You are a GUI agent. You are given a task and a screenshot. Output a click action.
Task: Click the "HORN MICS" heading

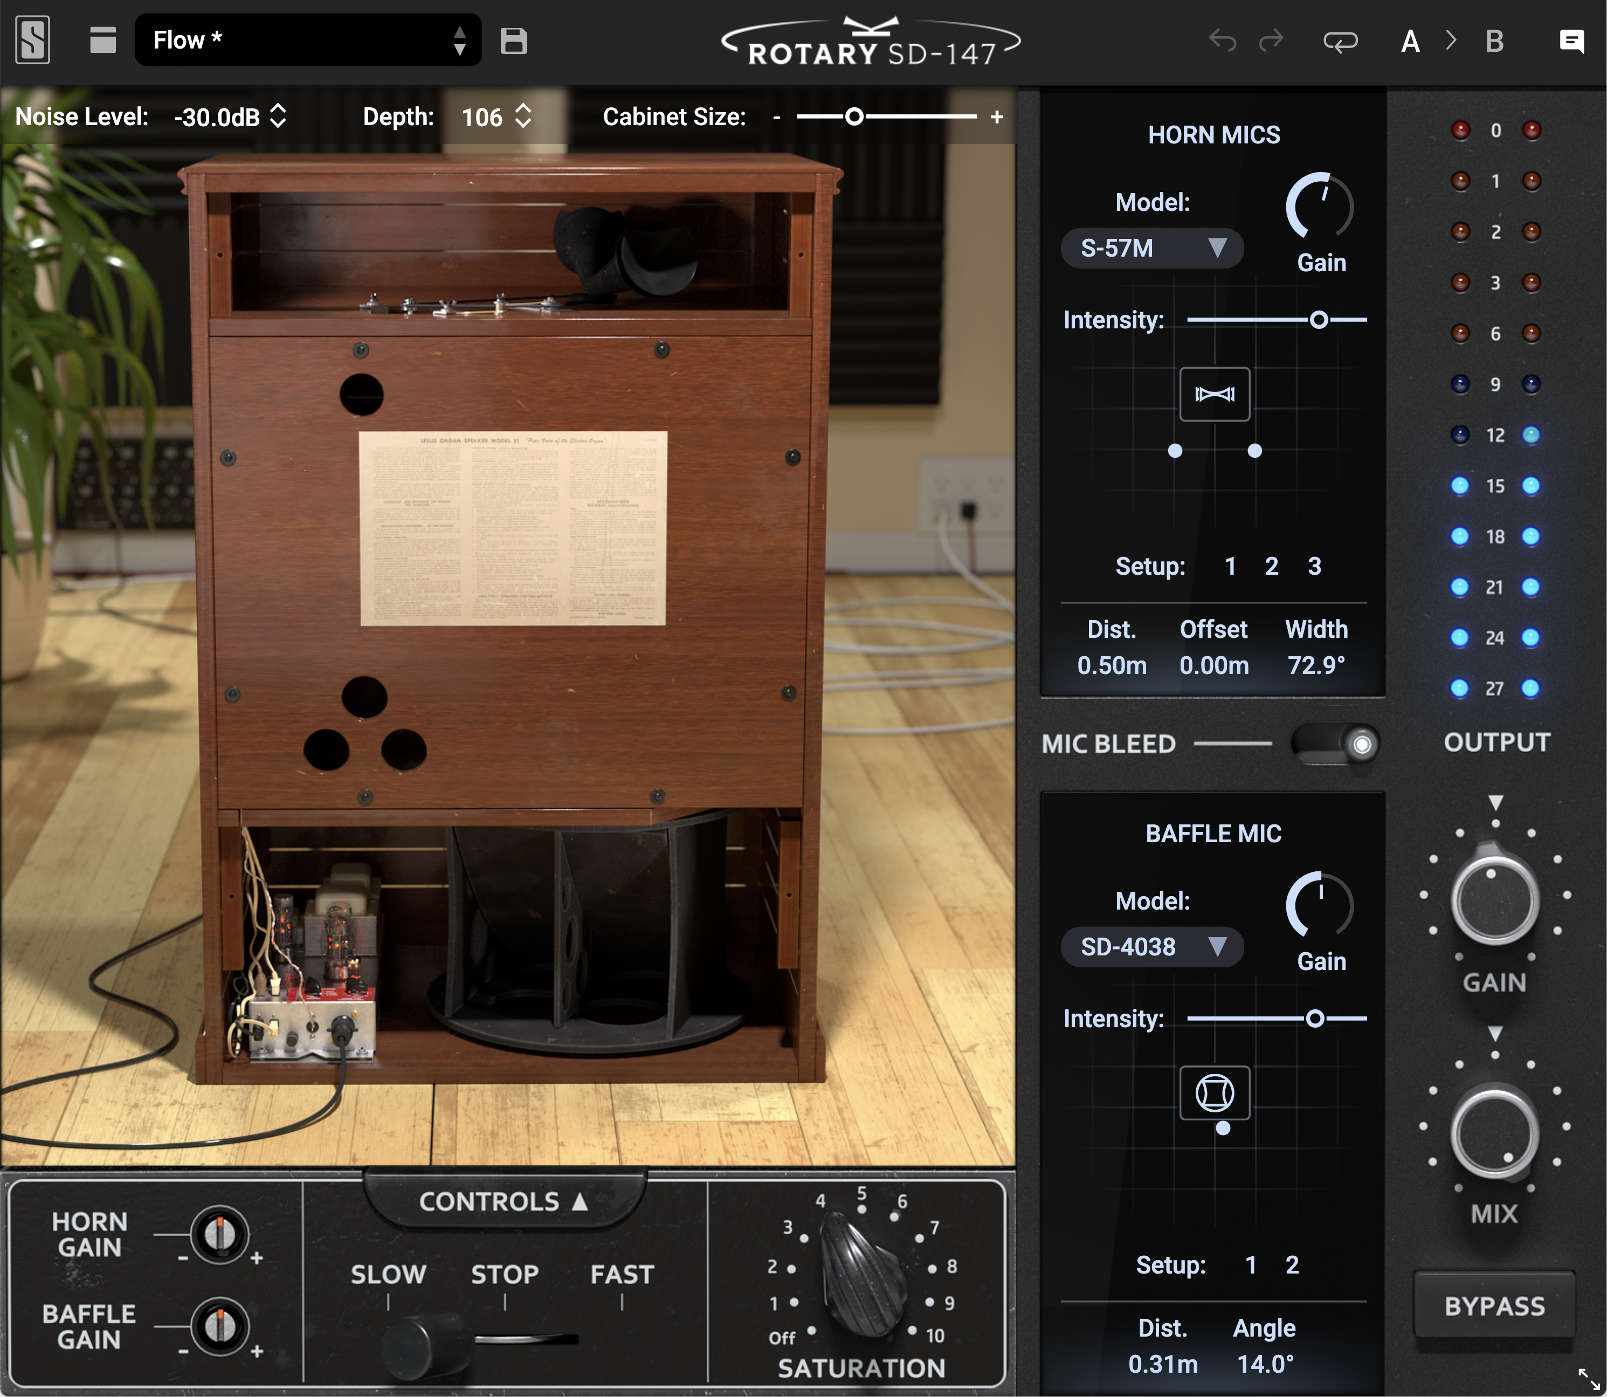point(1213,135)
